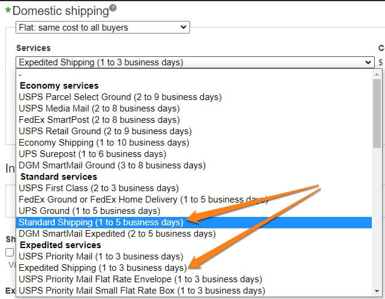Open the Services shipping dropdown
Image resolution: width=385 pixels, height=299 pixels.
[195, 62]
